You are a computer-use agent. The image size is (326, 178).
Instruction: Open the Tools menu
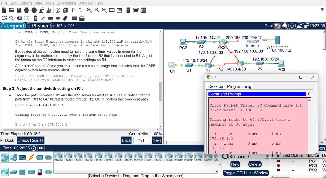pyautogui.click(x=50, y=3)
